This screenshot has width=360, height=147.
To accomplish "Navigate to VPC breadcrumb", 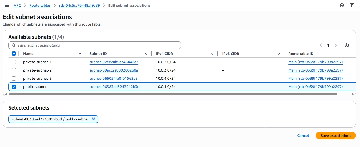I will (17, 5).
